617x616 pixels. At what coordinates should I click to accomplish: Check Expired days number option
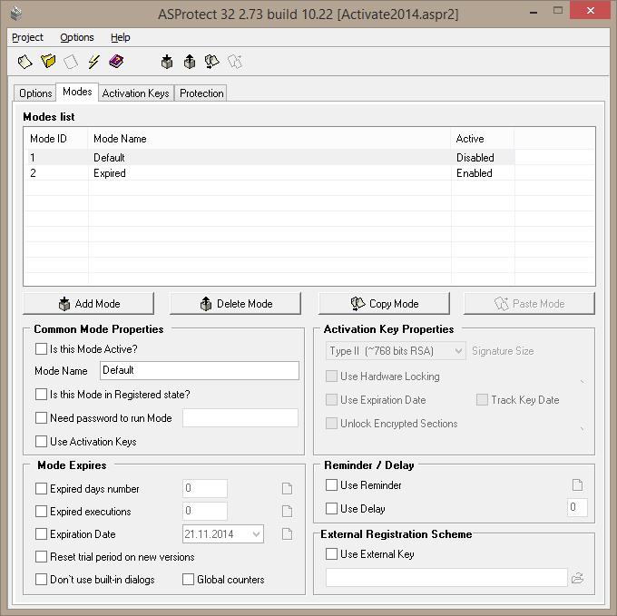[41, 489]
